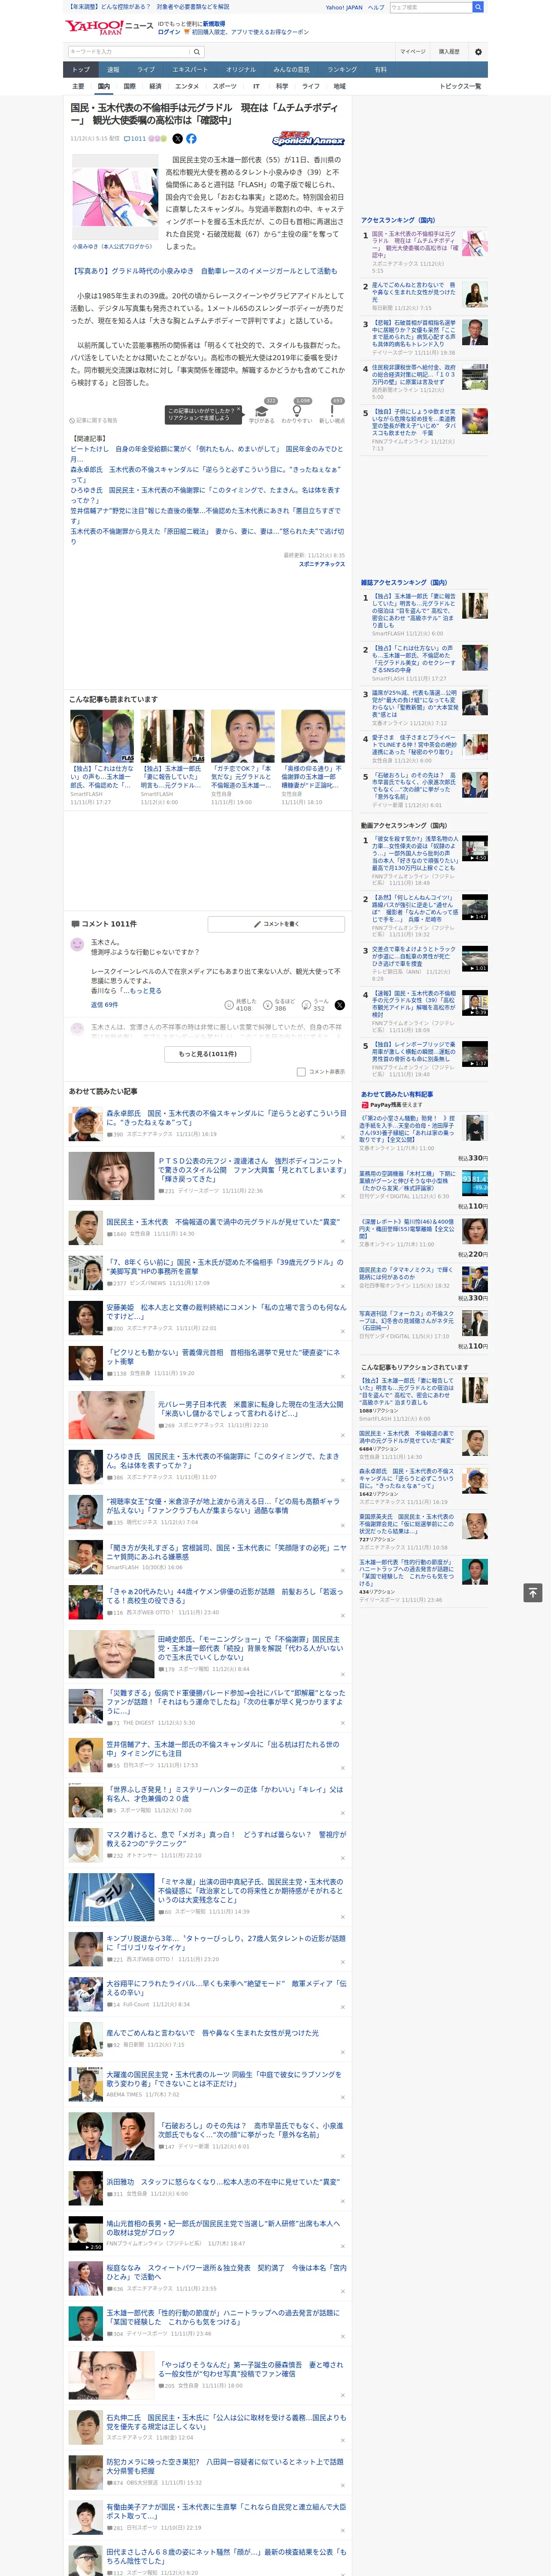551x2576 pixels.
Task: Click the comment count 1011 bubble icon
Action: coord(136,139)
